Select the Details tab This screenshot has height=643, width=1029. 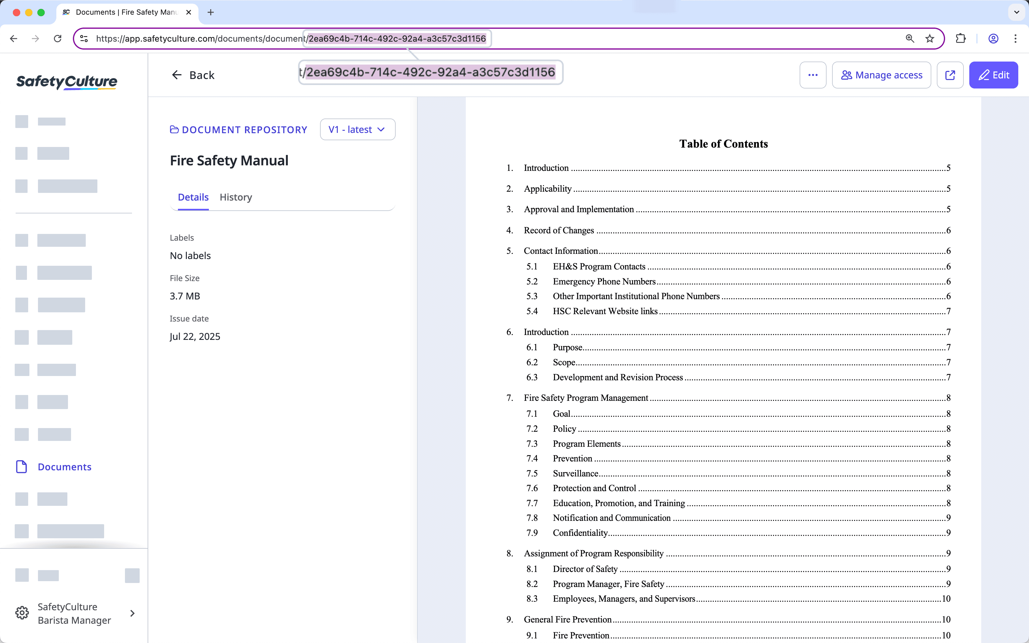pyautogui.click(x=193, y=197)
